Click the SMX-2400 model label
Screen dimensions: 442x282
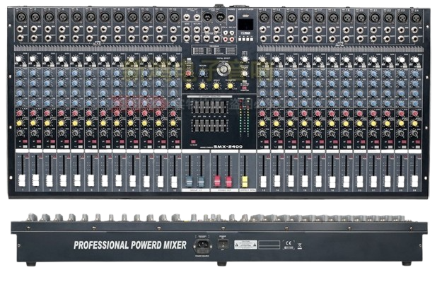click(x=228, y=146)
